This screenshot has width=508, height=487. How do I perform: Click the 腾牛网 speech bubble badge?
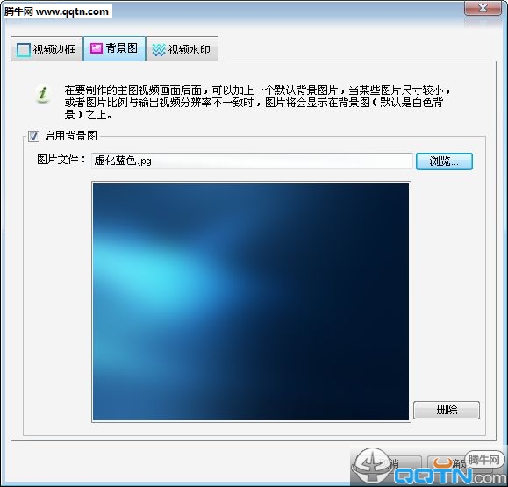click(x=484, y=459)
